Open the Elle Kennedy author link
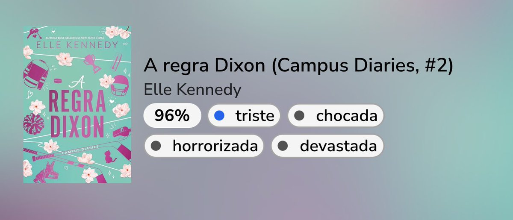 [x=192, y=90]
